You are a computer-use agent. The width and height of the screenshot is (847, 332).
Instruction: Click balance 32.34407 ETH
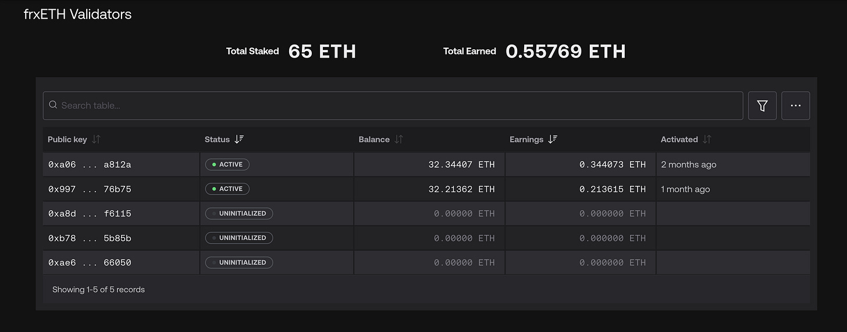[x=461, y=165]
